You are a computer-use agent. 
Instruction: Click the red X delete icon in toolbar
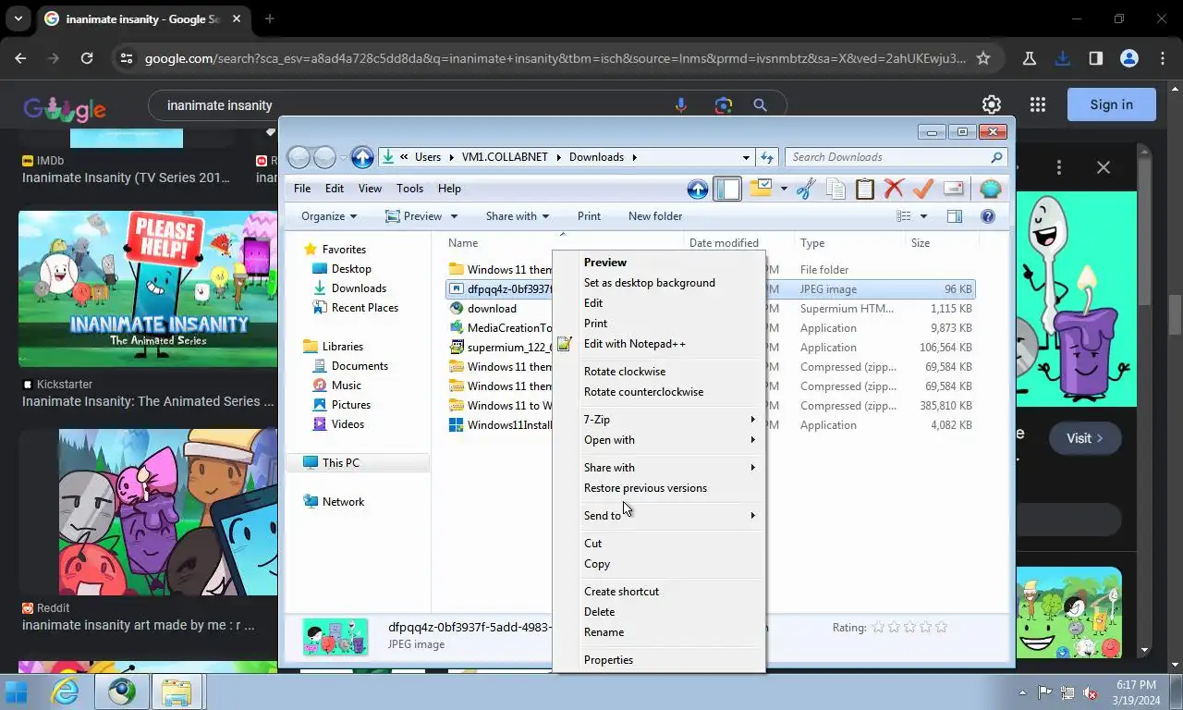click(894, 189)
